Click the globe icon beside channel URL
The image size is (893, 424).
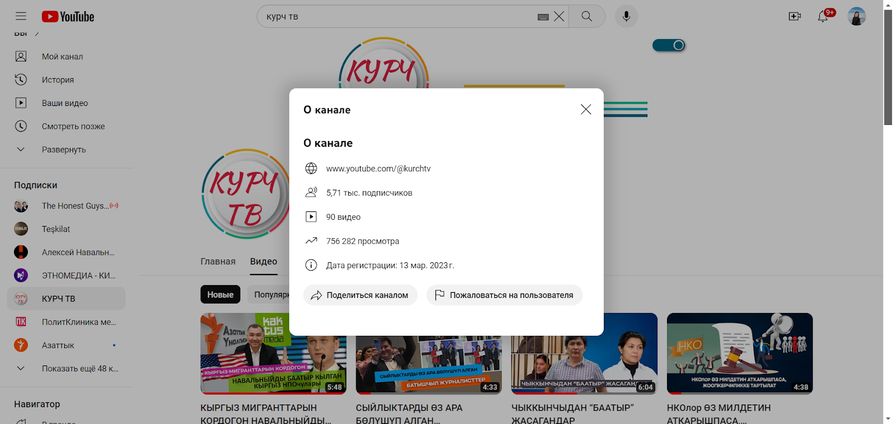point(311,168)
